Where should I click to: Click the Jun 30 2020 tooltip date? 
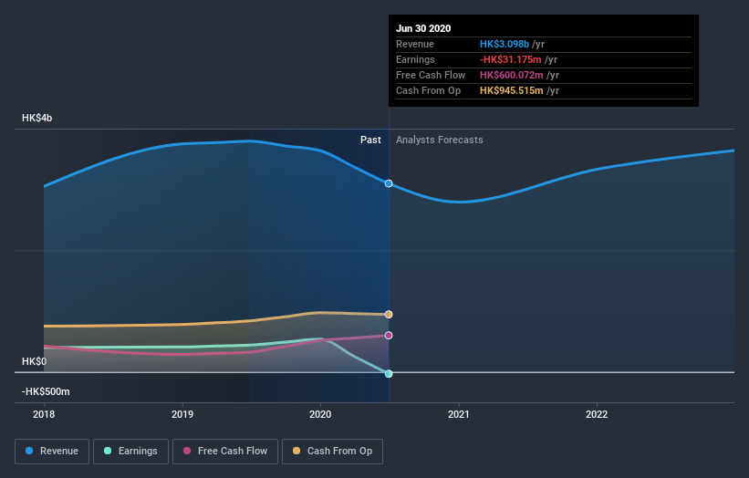pos(423,28)
